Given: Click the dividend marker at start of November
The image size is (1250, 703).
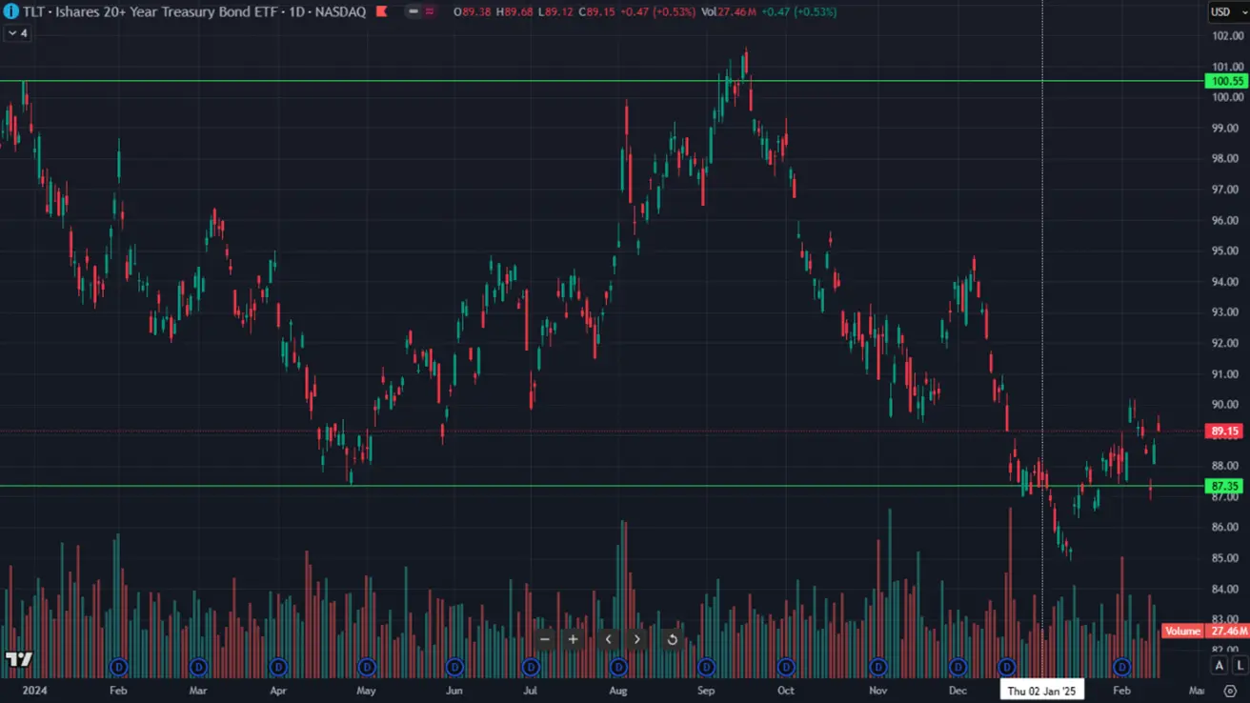Looking at the screenshot, I should [x=878, y=666].
